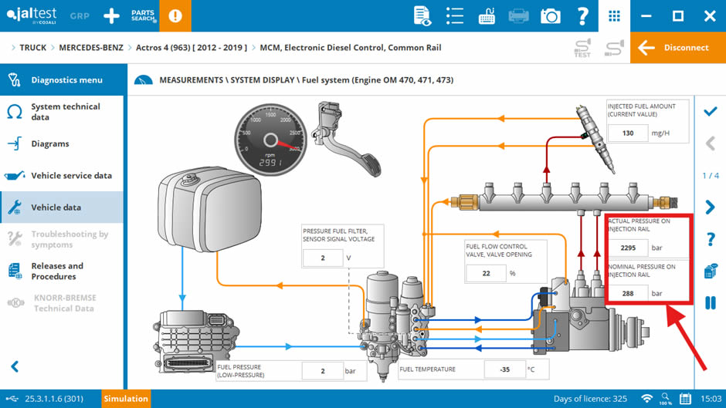Click the clock showing 15:03
This screenshot has width=726, height=408.
(x=711, y=399)
